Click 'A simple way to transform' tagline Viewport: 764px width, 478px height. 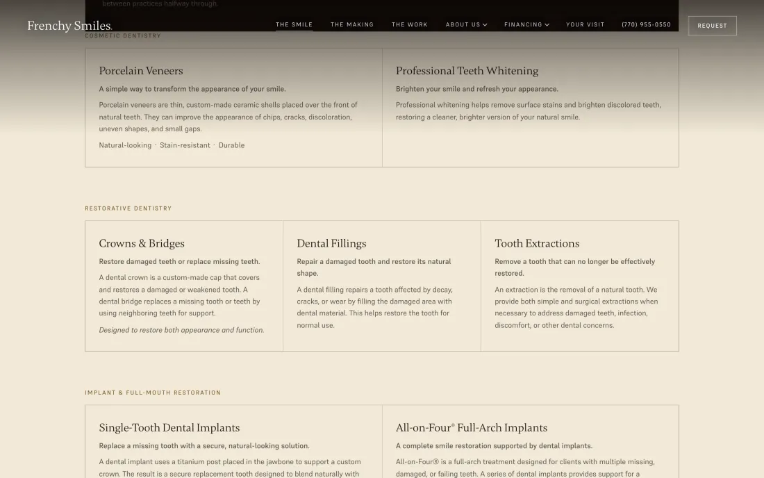[x=192, y=89]
